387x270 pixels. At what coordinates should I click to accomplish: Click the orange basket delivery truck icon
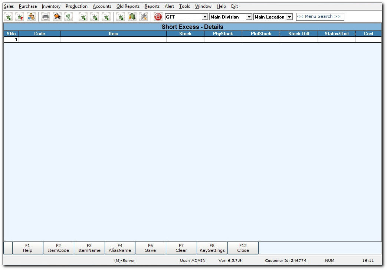pyautogui.click(x=57, y=17)
